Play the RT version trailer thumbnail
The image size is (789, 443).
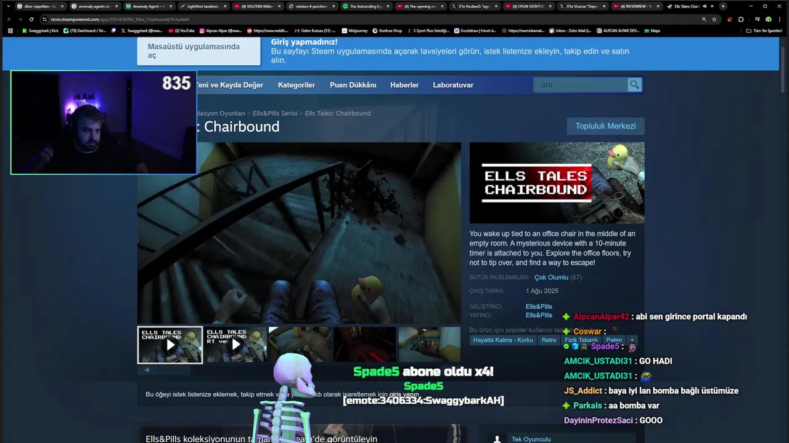[x=235, y=345]
